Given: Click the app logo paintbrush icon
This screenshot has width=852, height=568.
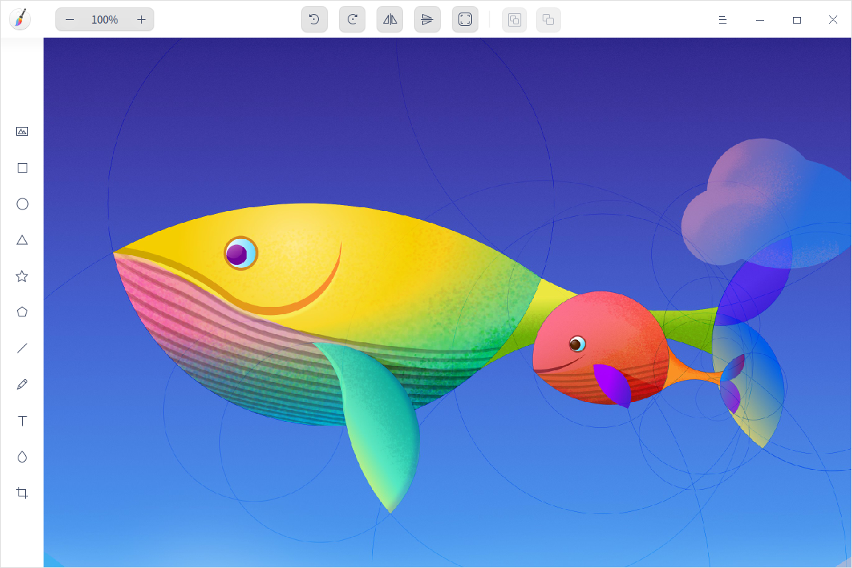Looking at the screenshot, I should click(x=20, y=19).
